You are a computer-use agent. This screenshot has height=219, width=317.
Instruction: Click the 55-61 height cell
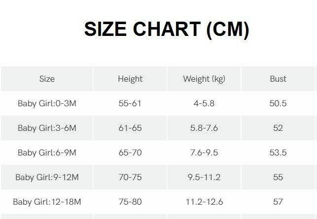(x=130, y=103)
